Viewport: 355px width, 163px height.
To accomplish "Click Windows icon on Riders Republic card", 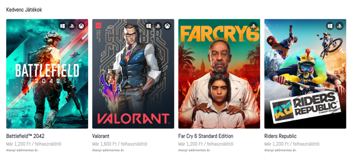I will click(330, 26).
